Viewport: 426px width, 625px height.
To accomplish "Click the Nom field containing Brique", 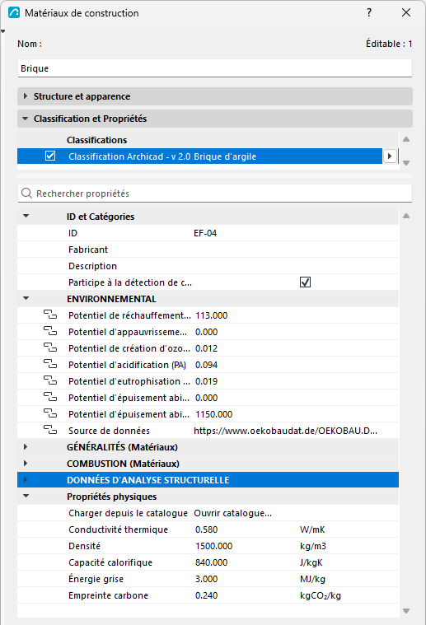I will pos(214,68).
